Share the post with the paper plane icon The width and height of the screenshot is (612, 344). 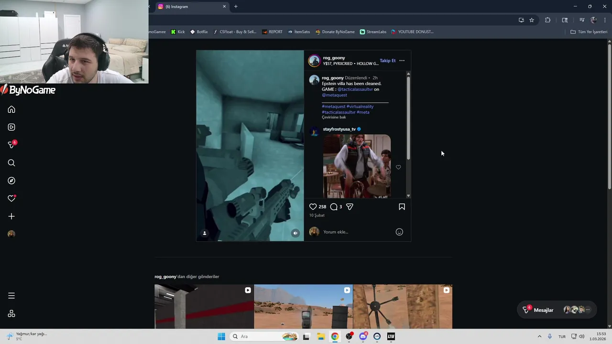point(350,207)
